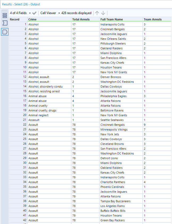Screen dimensions: 172x224
Task: Click the Crime column header
Action: (x=49, y=19)
